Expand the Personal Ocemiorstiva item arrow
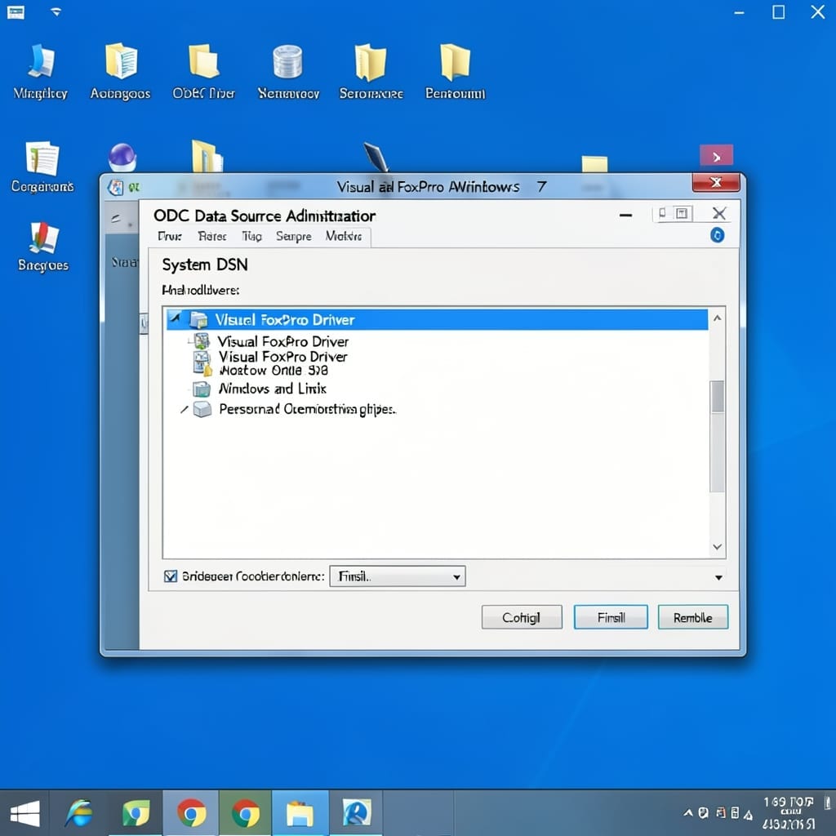836x836 pixels. pyautogui.click(x=184, y=410)
